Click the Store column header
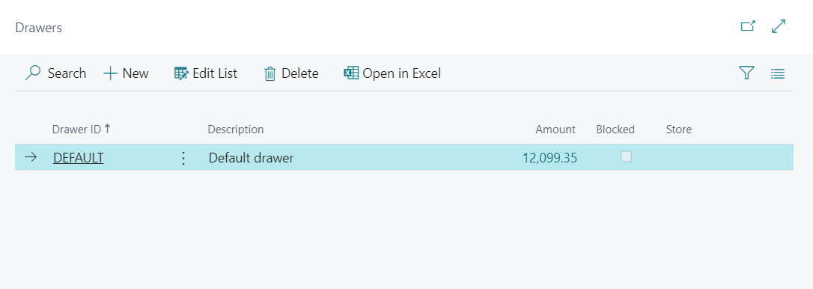This screenshot has width=813, height=289. coord(679,130)
